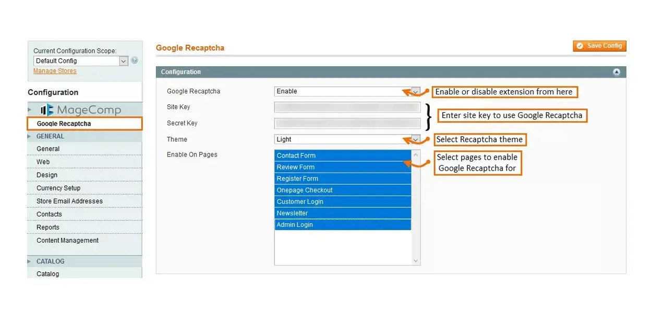The height and width of the screenshot is (313, 652).
Task: Open the Google Recaptcha Enable dropdown
Action: tap(347, 91)
